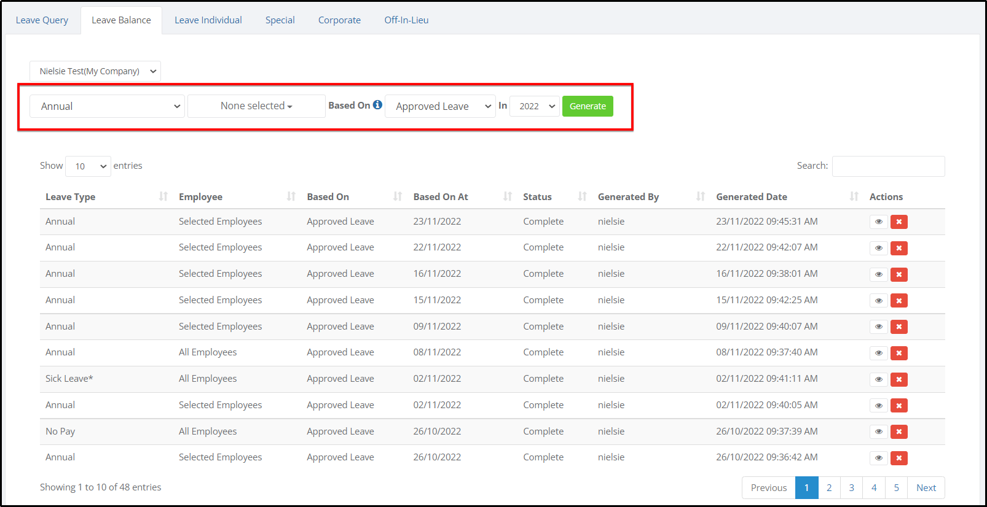Sort by Employee column
Image resolution: width=987 pixels, height=507 pixels.
click(x=237, y=196)
